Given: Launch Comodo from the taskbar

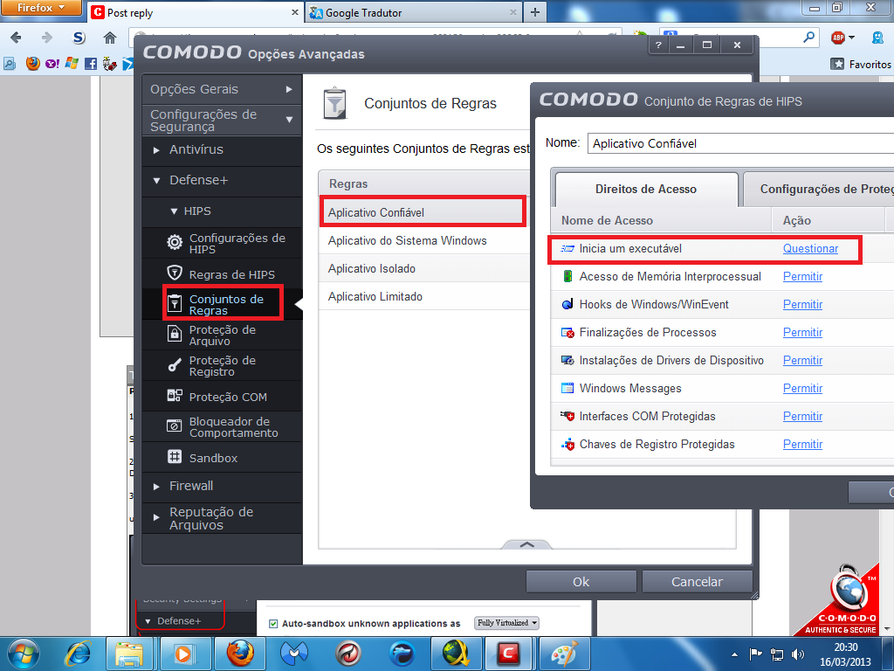Looking at the screenshot, I should pyautogui.click(x=508, y=654).
